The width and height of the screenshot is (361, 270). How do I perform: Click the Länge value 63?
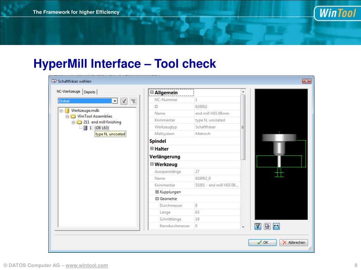point(197,212)
